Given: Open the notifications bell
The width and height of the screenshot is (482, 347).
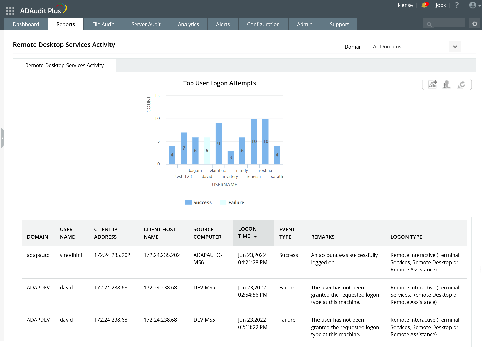Looking at the screenshot, I should point(424,5).
